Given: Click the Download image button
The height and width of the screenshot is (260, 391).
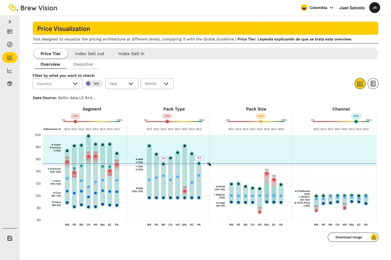Looking at the screenshot, I should pos(353,237).
